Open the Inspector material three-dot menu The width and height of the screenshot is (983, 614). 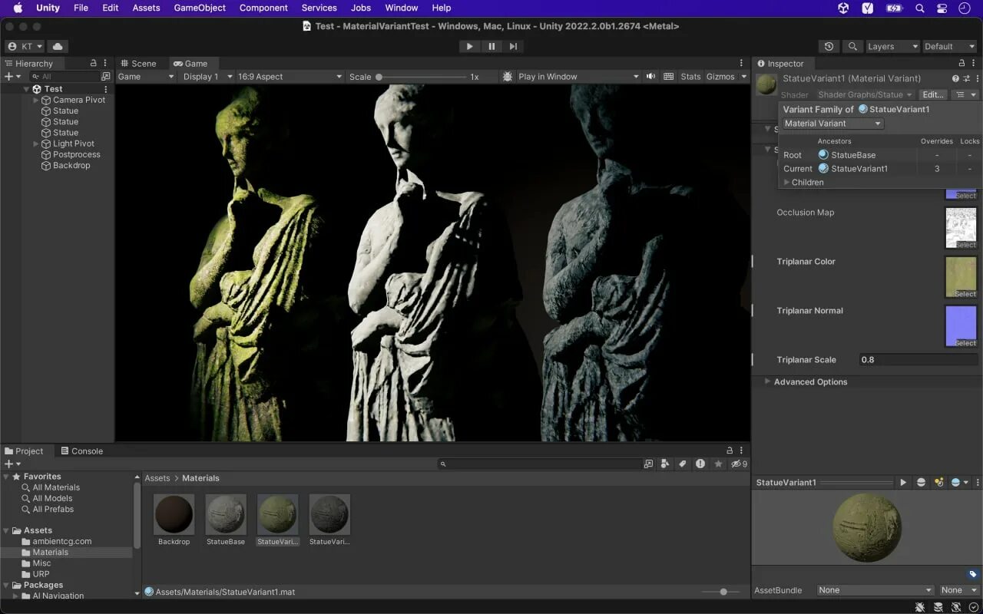click(x=976, y=78)
